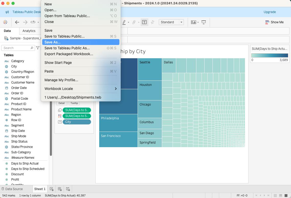291x198 pixels.
Task: Click the New Dashboard icon at the bottom
Action: point(60,189)
